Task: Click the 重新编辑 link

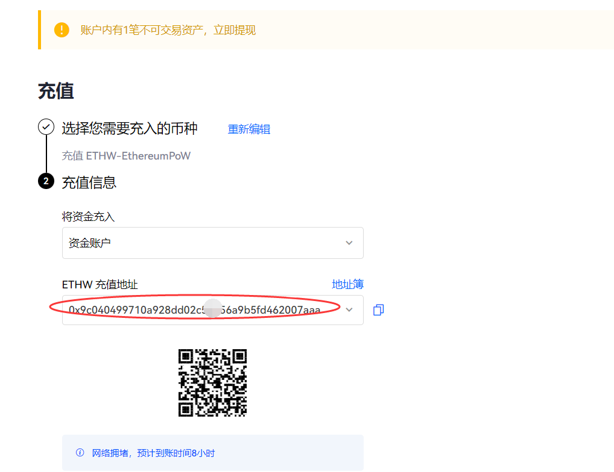Action: (248, 129)
